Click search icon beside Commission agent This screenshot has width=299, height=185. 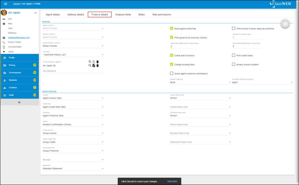coord(90,62)
